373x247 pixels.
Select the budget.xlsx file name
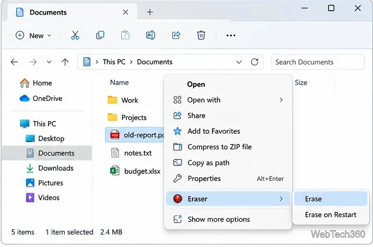click(x=142, y=171)
